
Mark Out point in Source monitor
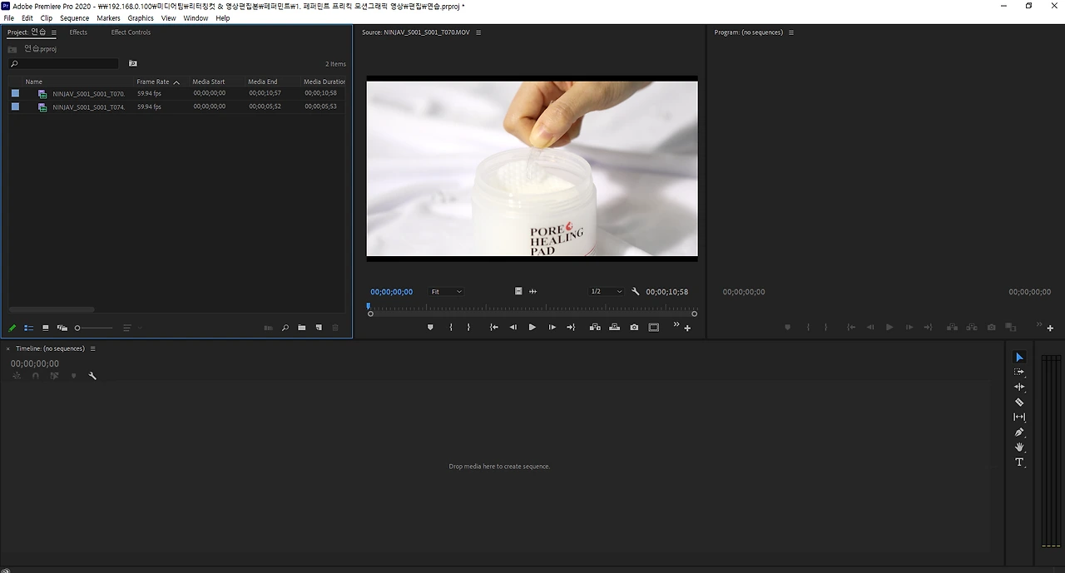468,328
